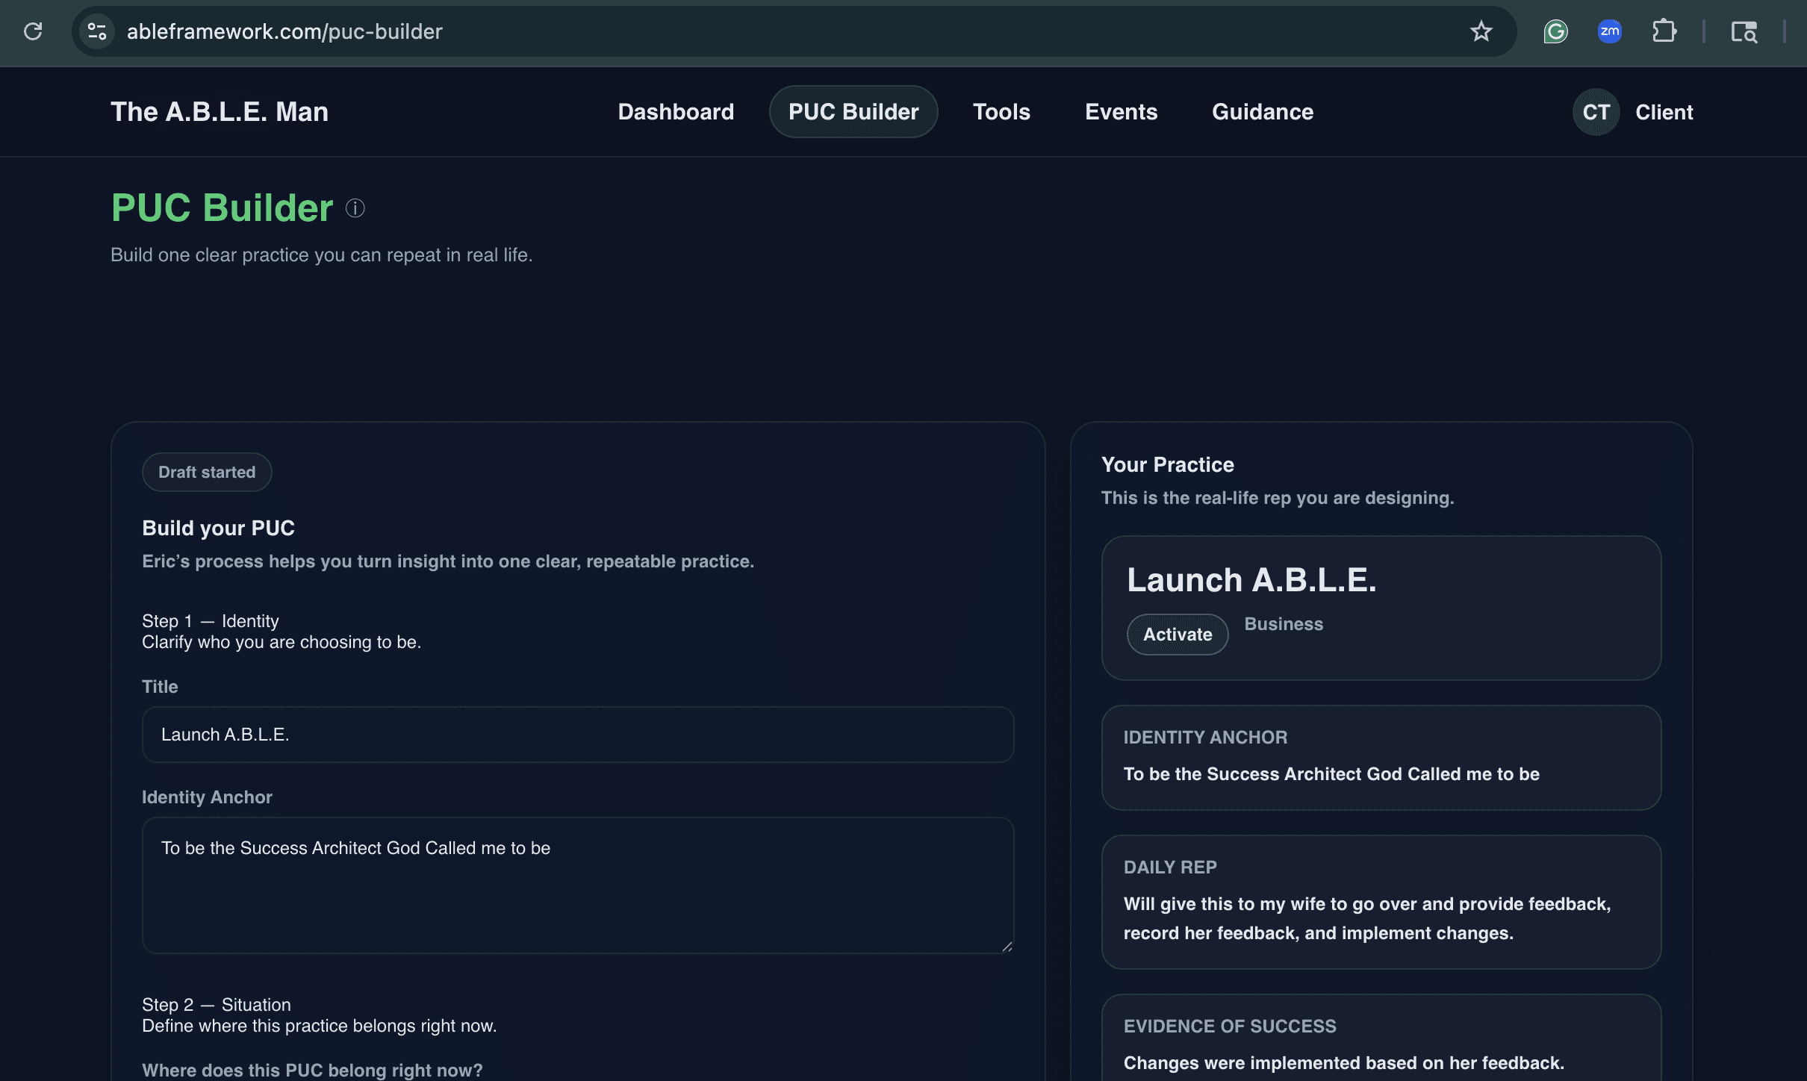
Task: Click the info icon beside the PUC Builder heading
Action: click(355, 208)
